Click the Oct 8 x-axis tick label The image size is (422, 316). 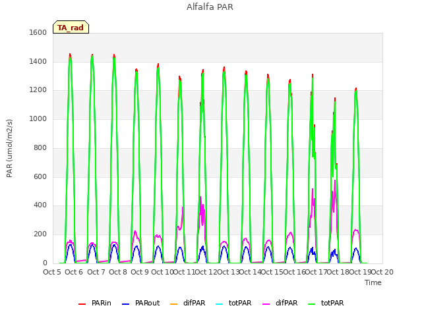pos(118,272)
